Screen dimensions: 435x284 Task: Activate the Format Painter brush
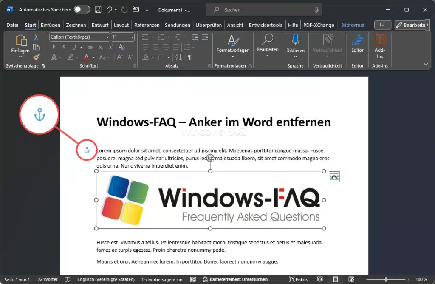coord(36,57)
